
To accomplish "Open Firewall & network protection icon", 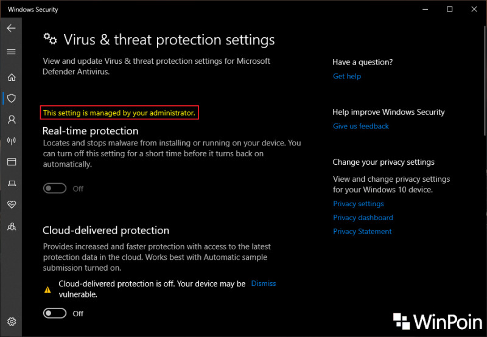I will 12,141.
